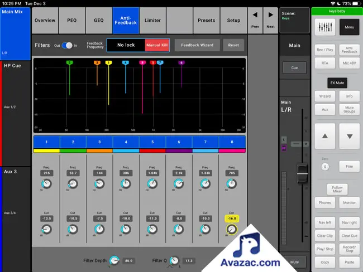Open the Setup tab

click(233, 20)
